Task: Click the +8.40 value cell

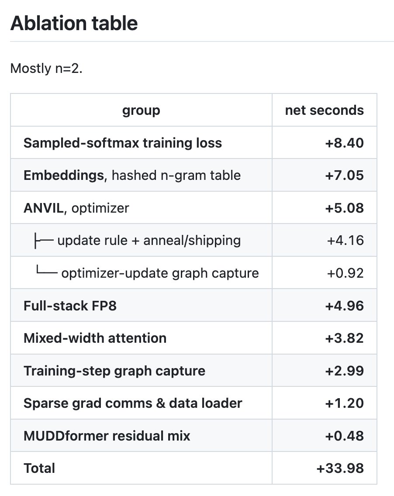Action: [325, 143]
